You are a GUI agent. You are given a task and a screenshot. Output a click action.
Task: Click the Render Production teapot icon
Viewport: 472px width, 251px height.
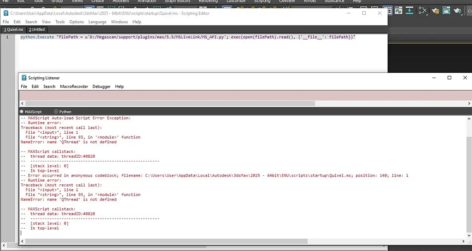pyautogui.click(x=458, y=11)
